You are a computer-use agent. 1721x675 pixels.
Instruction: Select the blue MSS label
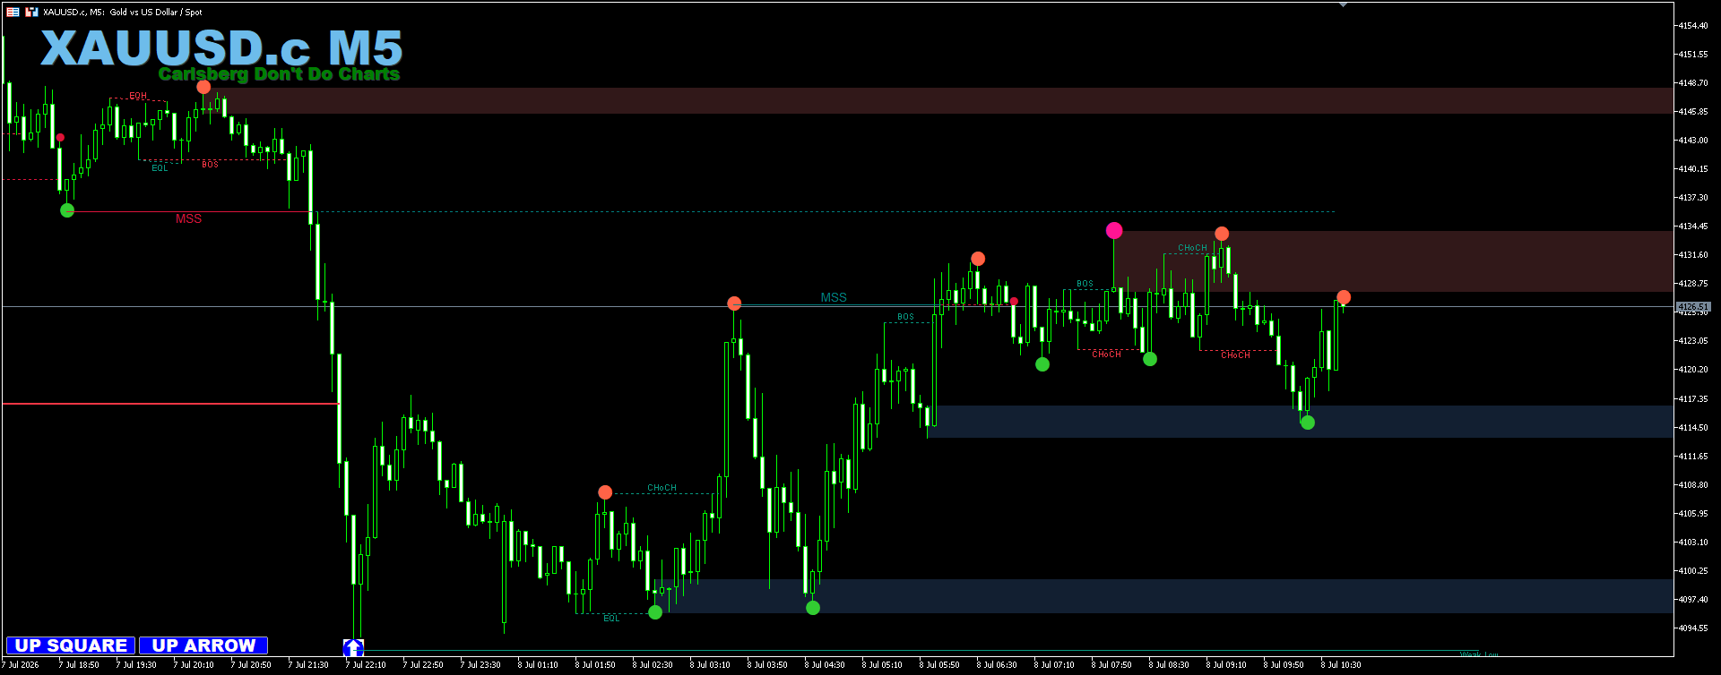[x=834, y=298]
